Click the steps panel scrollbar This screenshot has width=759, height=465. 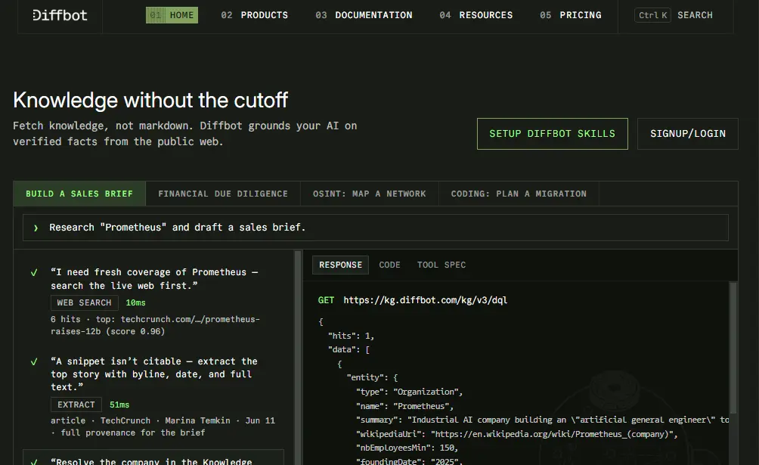click(298, 358)
